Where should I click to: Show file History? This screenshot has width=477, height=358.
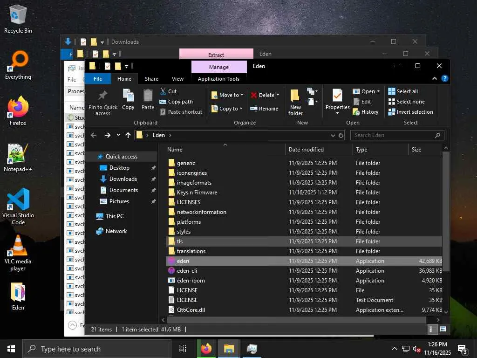[366, 112]
